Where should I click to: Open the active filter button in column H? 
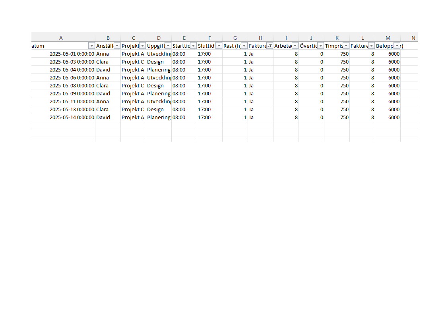270,46
